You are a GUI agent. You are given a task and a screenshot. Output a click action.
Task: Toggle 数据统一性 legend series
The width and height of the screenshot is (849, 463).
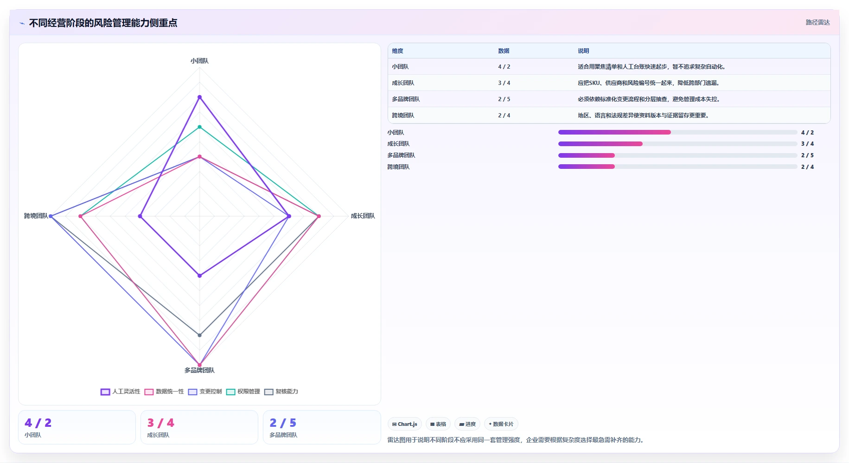click(x=164, y=392)
